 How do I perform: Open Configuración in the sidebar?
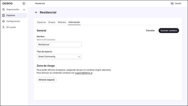point(14,21)
